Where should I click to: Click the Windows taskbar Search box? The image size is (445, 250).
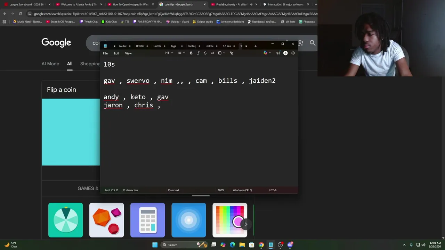point(185,245)
